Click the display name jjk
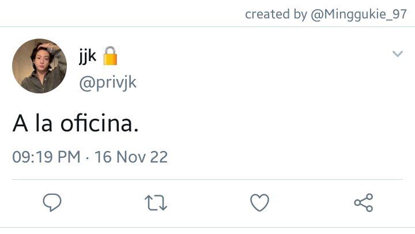The width and height of the screenshot is (415, 234). [88, 56]
